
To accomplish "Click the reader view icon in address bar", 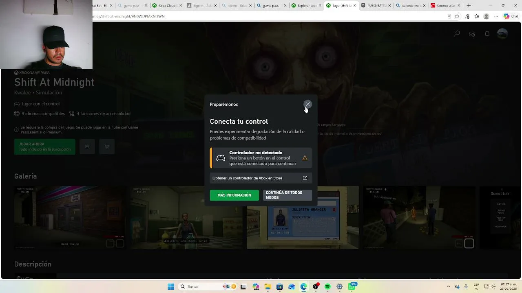I will coord(449,16).
